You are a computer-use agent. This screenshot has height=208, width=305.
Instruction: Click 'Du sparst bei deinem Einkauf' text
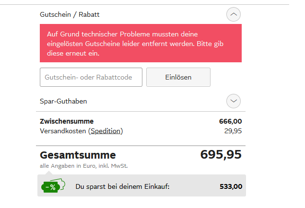click(122, 186)
